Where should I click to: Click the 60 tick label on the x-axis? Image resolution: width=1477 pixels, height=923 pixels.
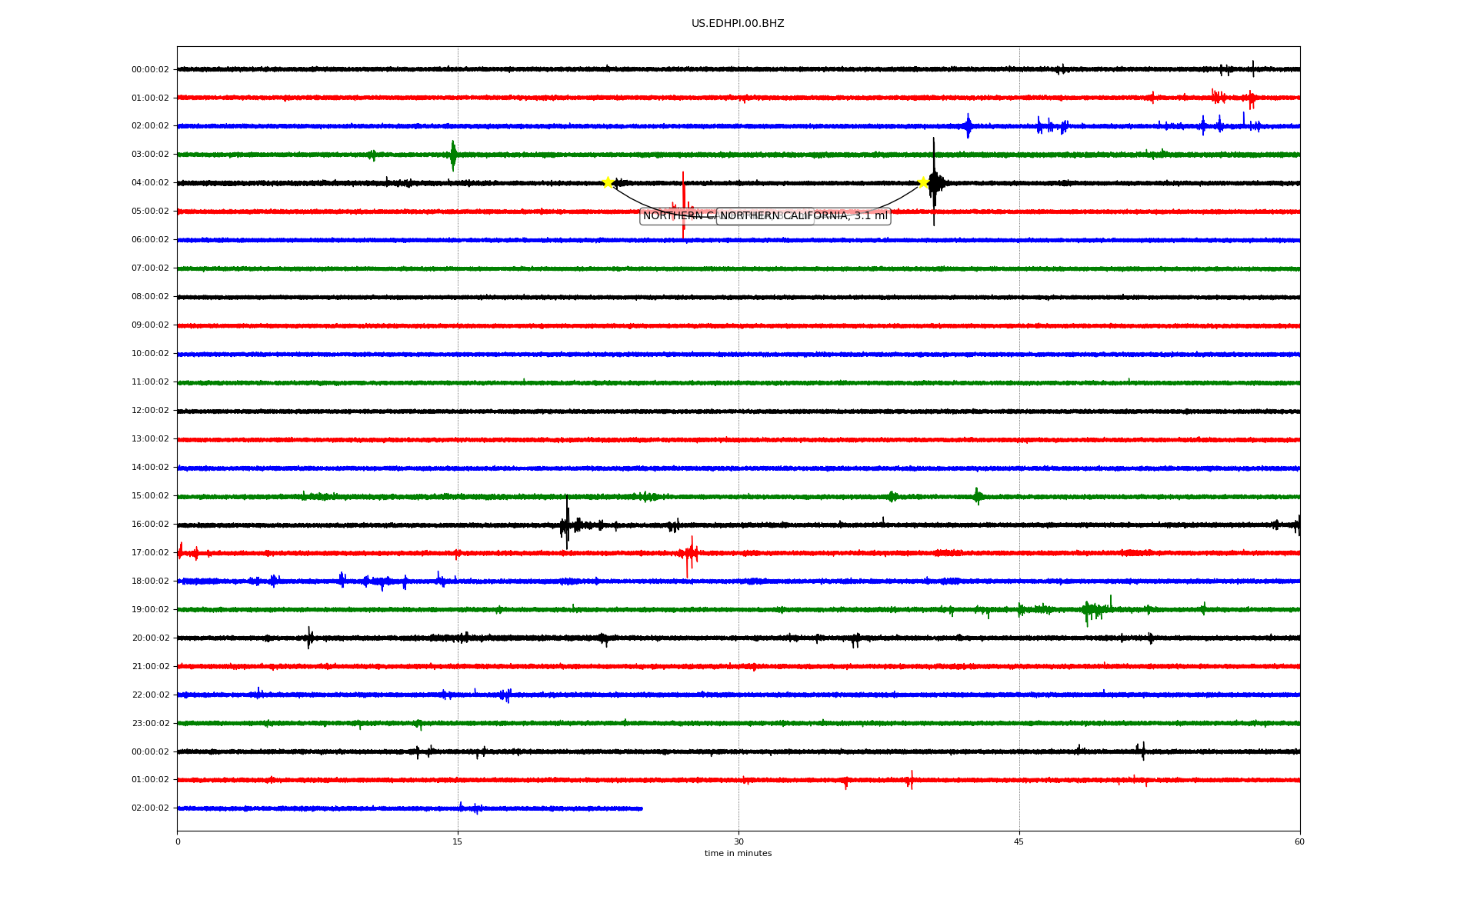[x=1299, y=841]
